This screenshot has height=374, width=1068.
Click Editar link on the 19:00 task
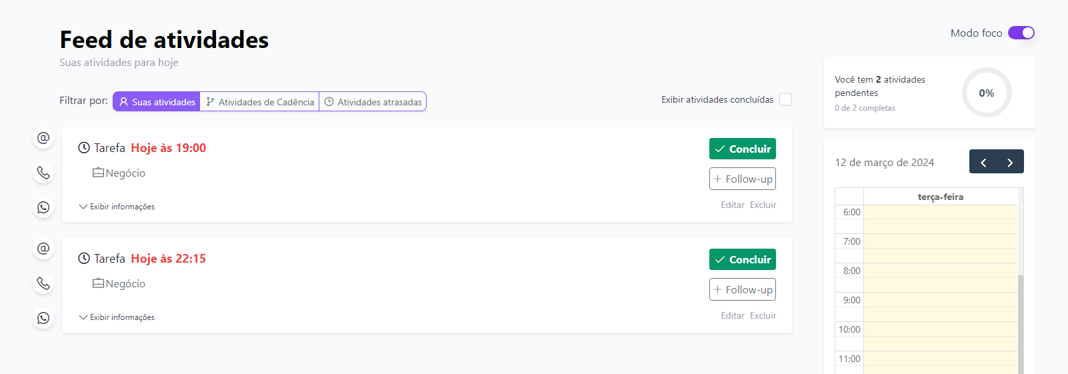732,205
